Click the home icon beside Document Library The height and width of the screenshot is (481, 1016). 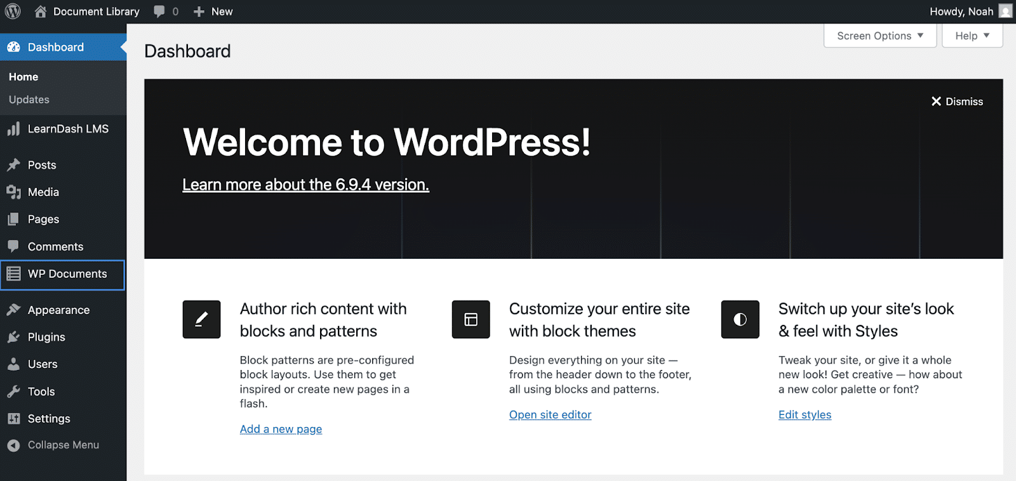pos(41,11)
